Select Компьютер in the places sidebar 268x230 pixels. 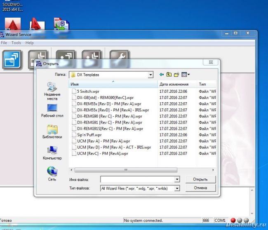point(52,153)
